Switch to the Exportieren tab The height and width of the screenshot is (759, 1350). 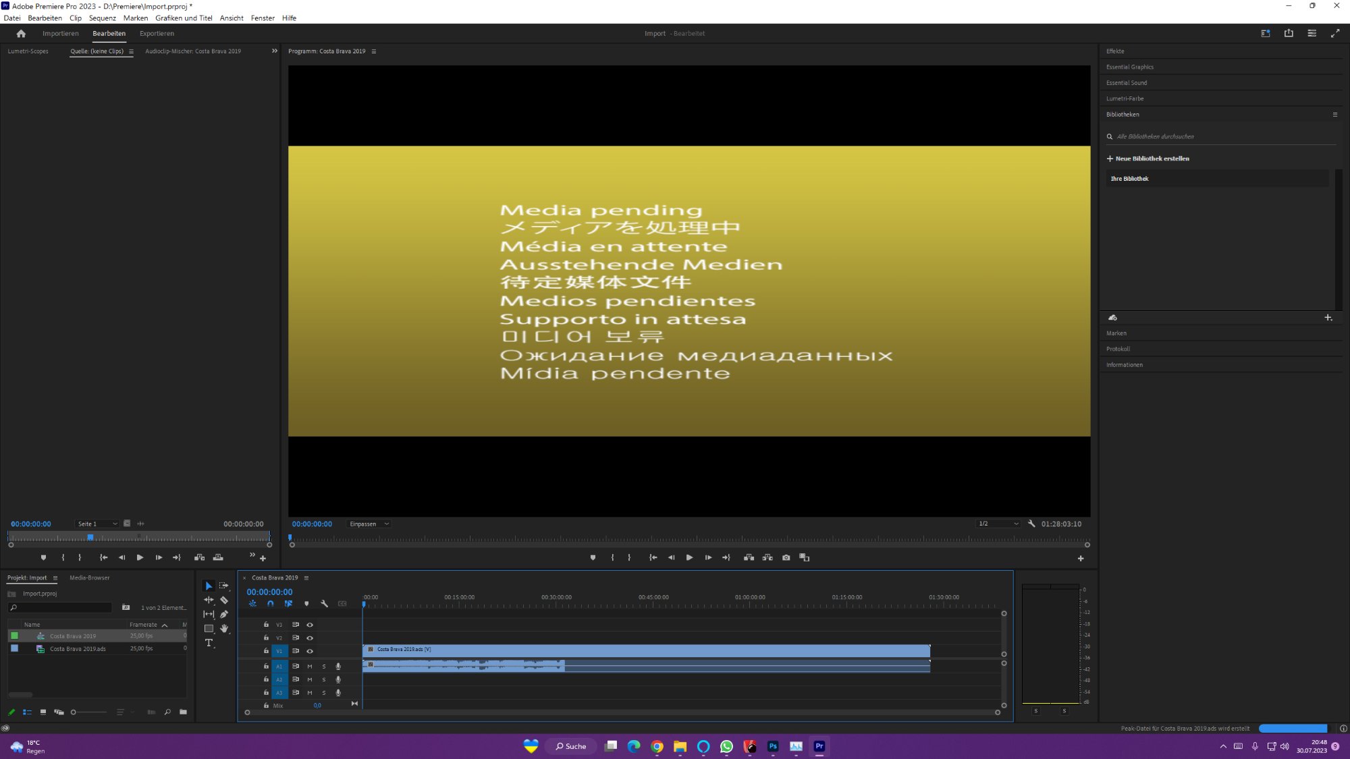pos(157,33)
